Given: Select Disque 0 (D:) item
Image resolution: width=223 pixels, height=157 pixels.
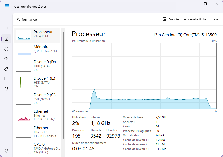Looking at the screenshot, I should click(x=37, y=66).
